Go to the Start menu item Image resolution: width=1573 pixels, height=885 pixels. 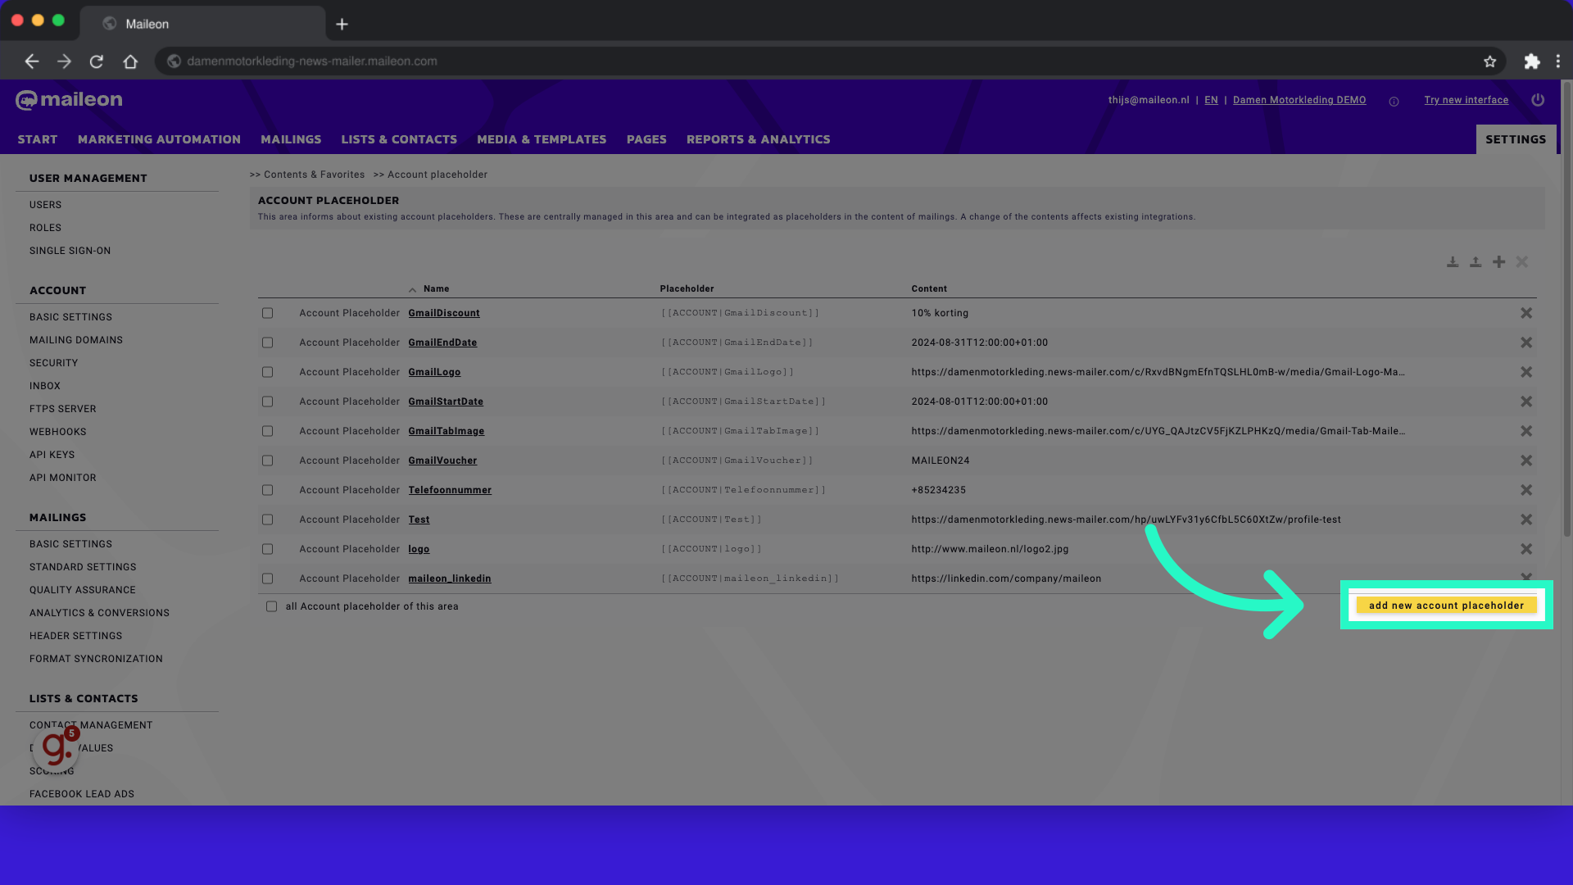[38, 139]
